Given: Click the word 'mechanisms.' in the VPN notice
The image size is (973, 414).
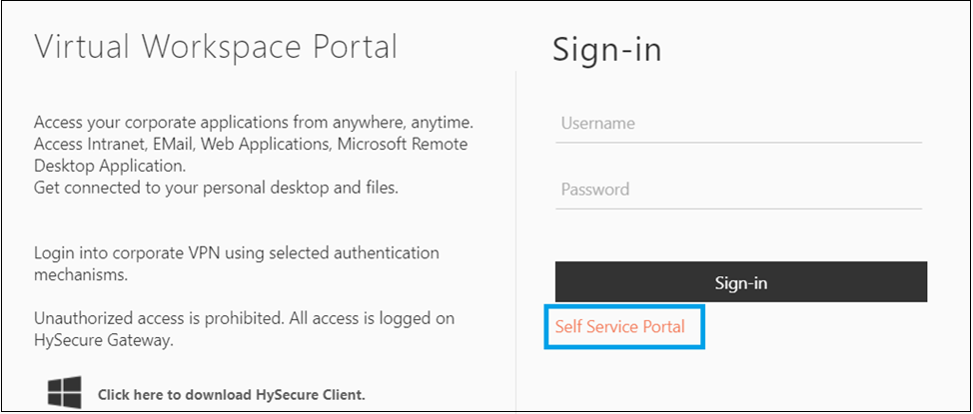Looking at the screenshot, I should [x=81, y=275].
